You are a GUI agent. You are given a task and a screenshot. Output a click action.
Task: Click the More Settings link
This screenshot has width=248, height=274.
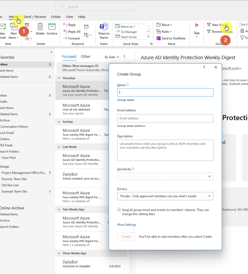click(x=127, y=225)
